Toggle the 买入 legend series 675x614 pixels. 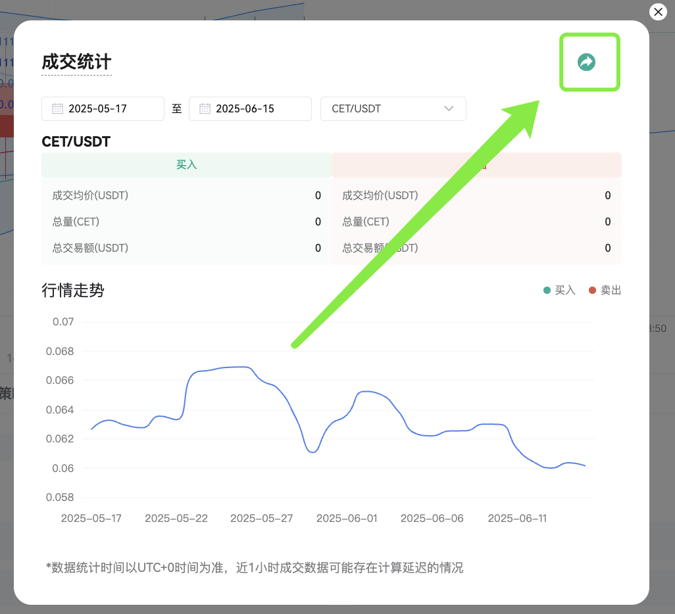pos(559,291)
